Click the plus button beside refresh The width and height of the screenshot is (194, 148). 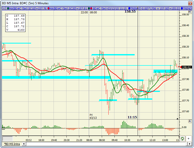[188, 139]
